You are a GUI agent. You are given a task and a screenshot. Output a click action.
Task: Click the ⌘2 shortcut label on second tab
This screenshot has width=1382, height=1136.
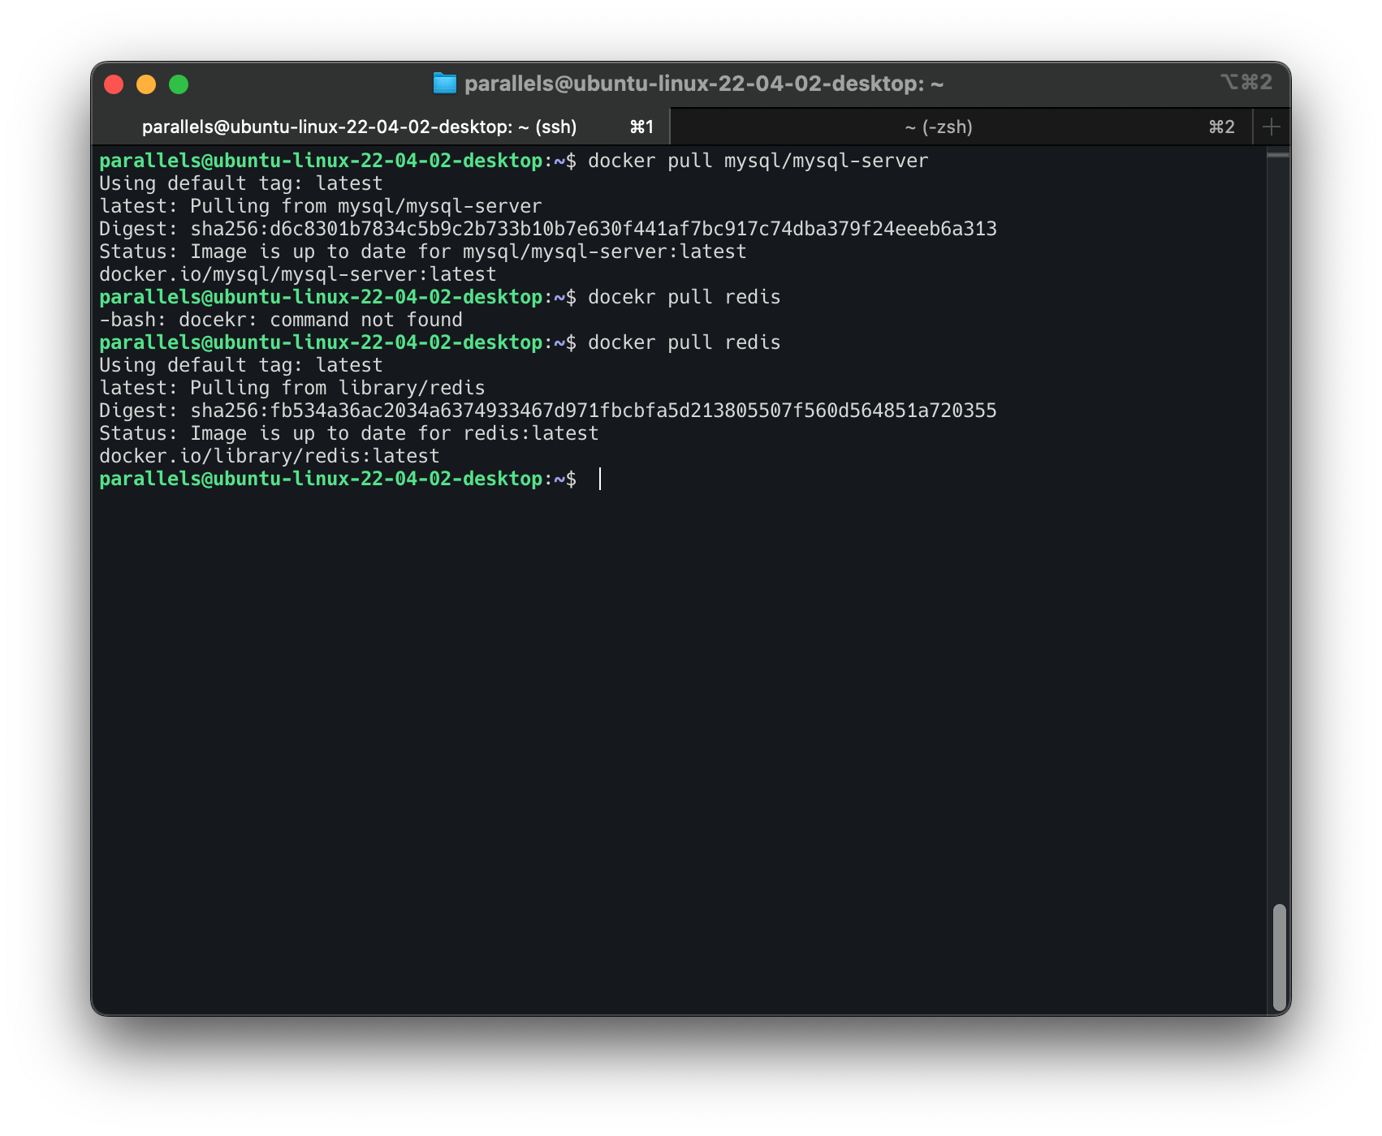1221,127
